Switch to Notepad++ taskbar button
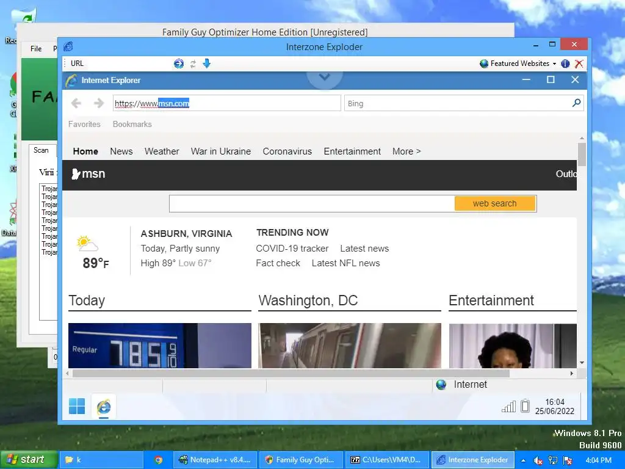The width and height of the screenshot is (625, 469). (x=215, y=460)
